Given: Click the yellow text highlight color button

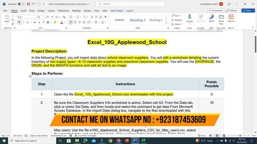Looking at the screenshot, I should (x=55, y=22).
